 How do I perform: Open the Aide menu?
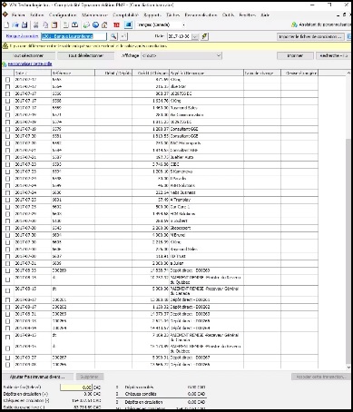(265, 15)
